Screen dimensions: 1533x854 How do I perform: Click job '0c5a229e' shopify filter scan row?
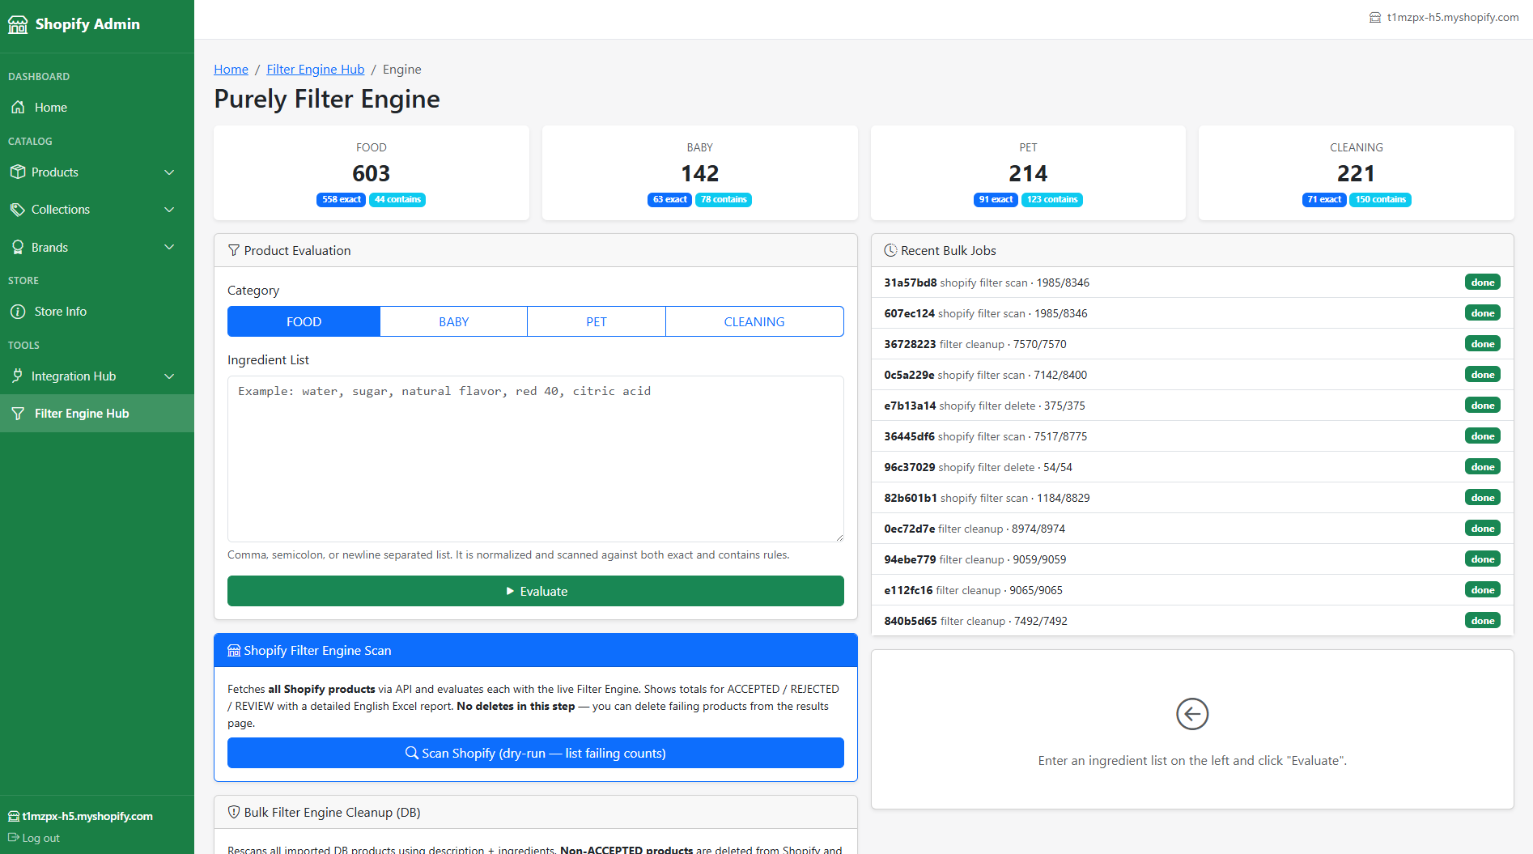click(1192, 375)
